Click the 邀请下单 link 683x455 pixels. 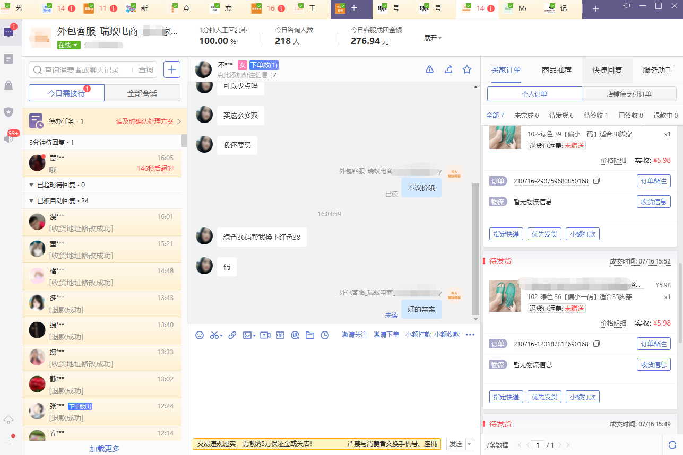[x=386, y=335]
